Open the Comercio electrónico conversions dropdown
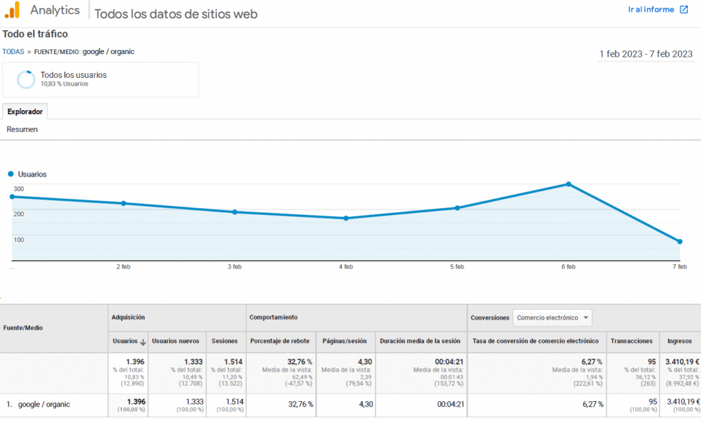The height and width of the screenshot is (421, 701). 552,318
